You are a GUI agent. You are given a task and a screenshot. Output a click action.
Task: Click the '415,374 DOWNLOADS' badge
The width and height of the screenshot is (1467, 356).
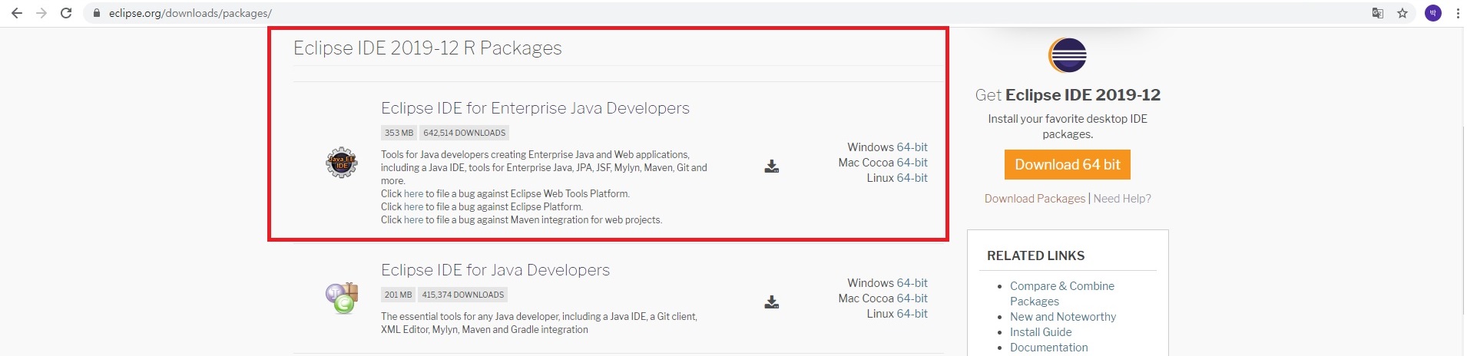click(463, 295)
